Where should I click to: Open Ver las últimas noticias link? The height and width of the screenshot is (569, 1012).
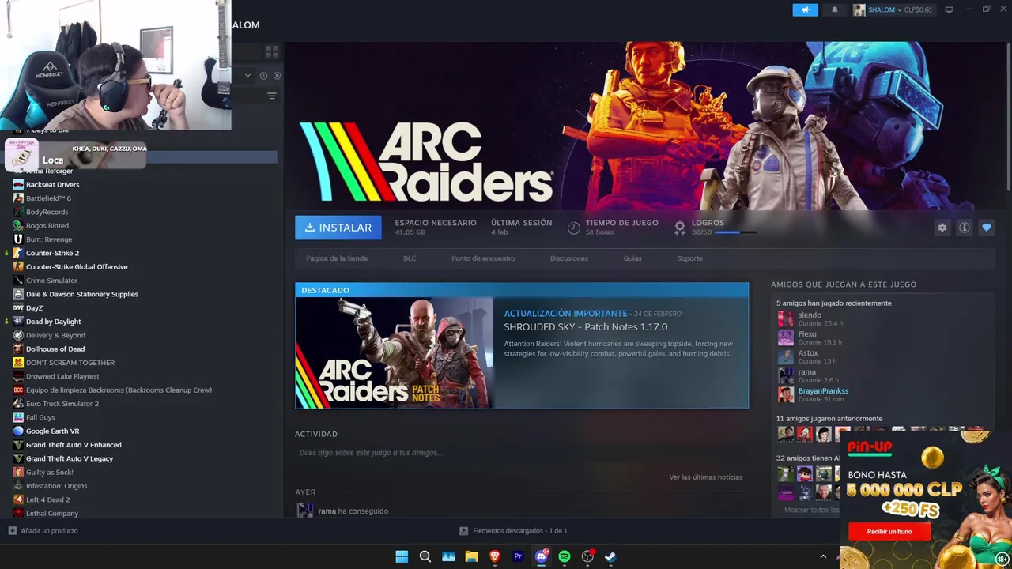coord(705,477)
